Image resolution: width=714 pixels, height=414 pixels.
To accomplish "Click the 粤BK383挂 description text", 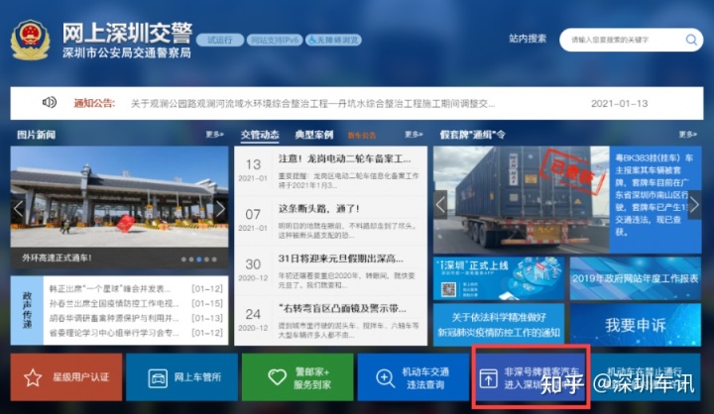I will click(654, 195).
